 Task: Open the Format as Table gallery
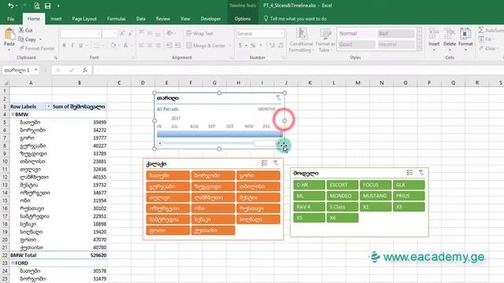click(x=325, y=40)
